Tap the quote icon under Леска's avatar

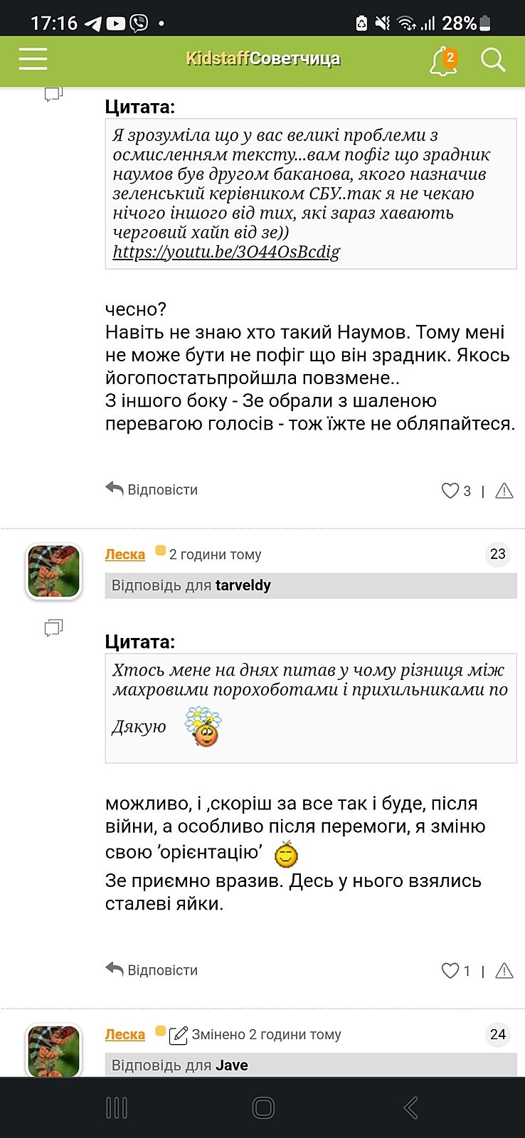tap(53, 628)
